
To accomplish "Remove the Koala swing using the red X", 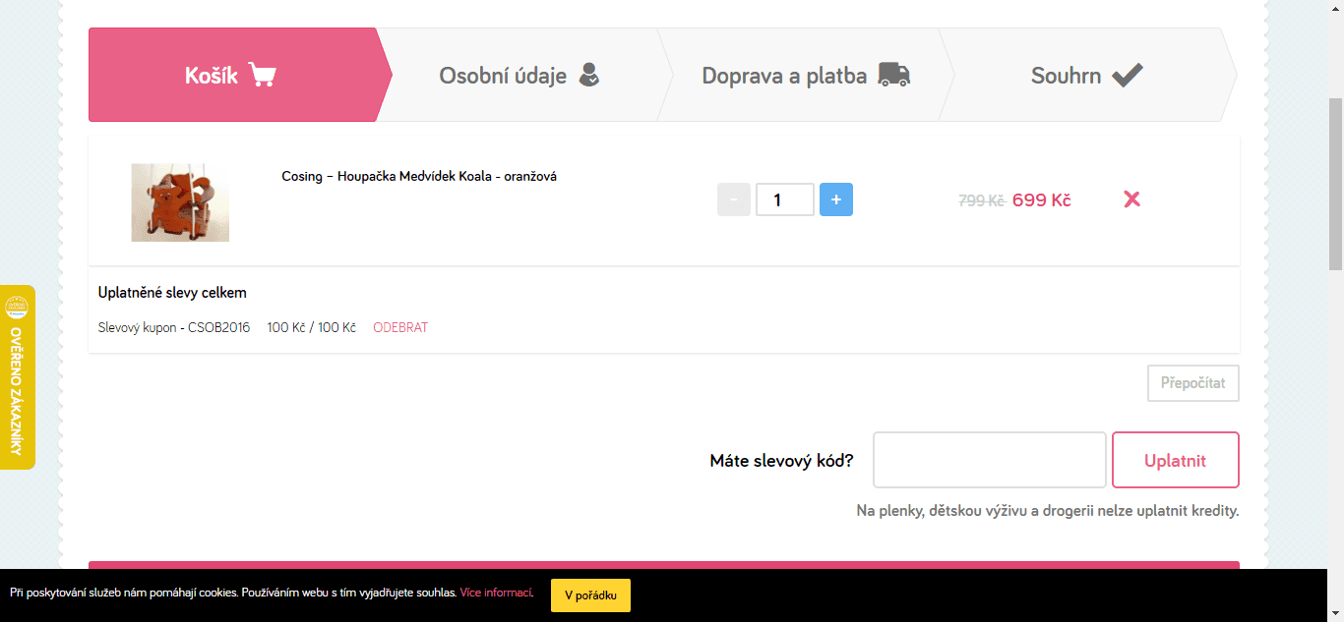I will (1131, 198).
